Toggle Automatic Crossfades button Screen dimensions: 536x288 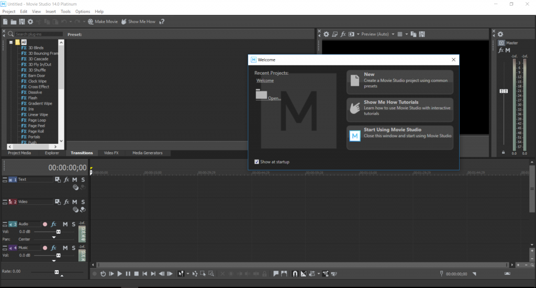[x=304, y=274]
